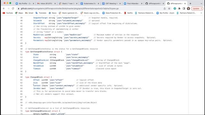This screenshot has height=115, width=205.
Task: Switch to the Gmail Inbox tab
Action: tap(46, 4)
